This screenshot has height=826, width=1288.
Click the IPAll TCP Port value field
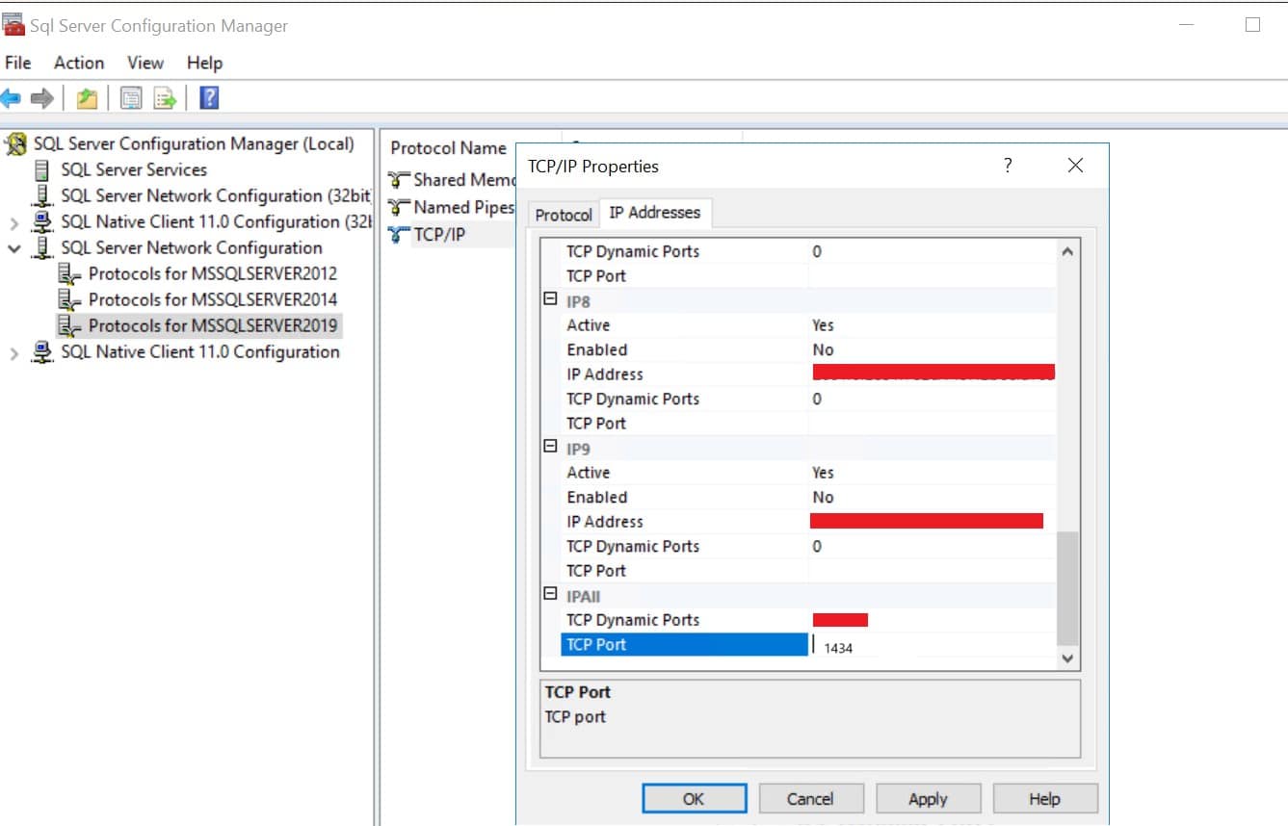pos(932,645)
